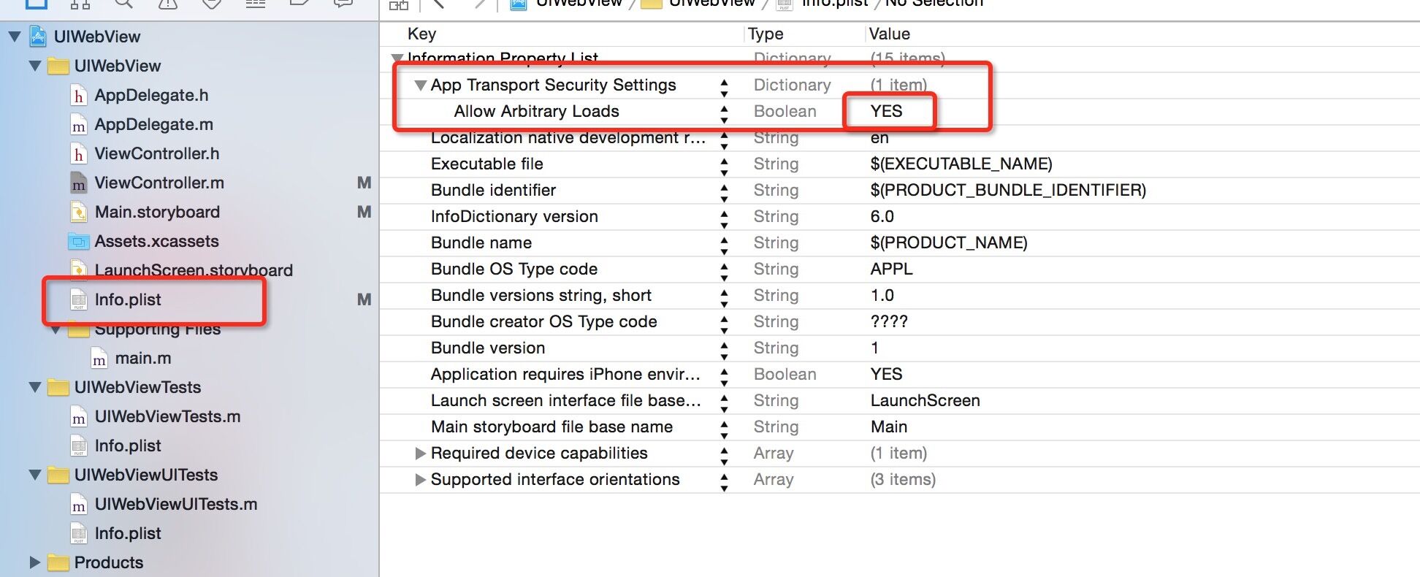The height and width of the screenshot is (577, 1420).
Task: Open key stepper for Bundle OS Type code
Action: (x=724, y=272)
